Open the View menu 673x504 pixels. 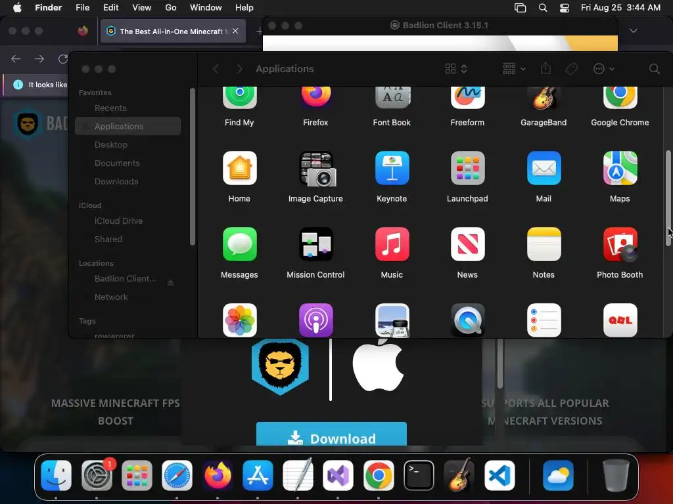click(142, 8)
